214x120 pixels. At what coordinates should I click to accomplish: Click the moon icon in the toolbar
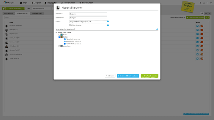[x=210, y=13]
